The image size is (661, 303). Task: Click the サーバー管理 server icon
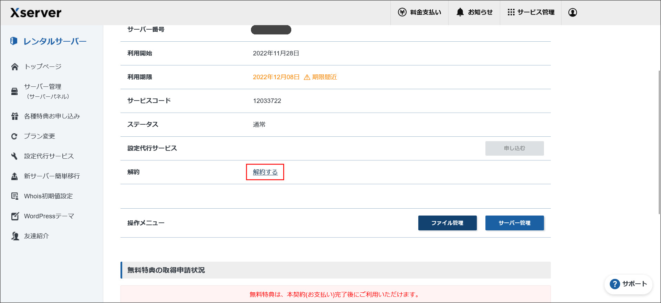pos(14,91)
